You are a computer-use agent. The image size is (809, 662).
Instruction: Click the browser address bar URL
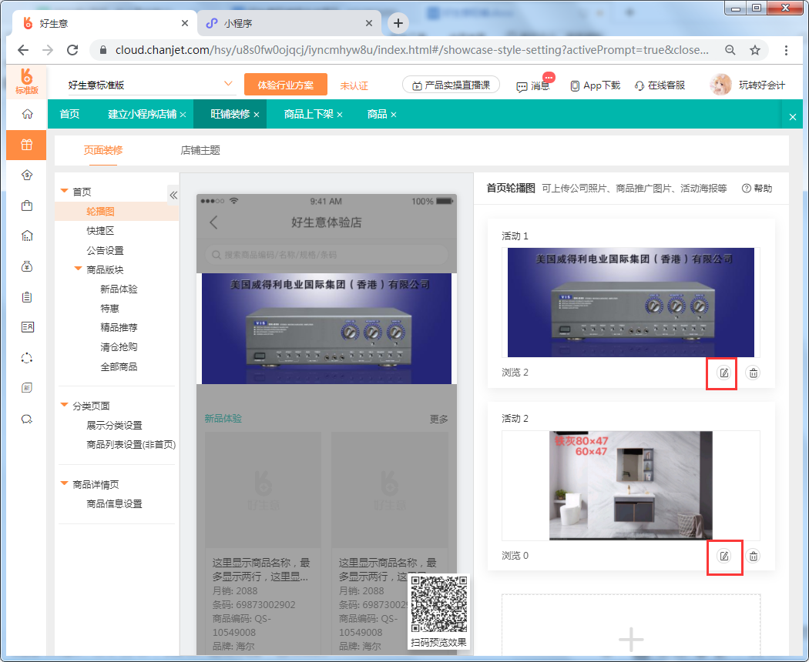point(411,50)
